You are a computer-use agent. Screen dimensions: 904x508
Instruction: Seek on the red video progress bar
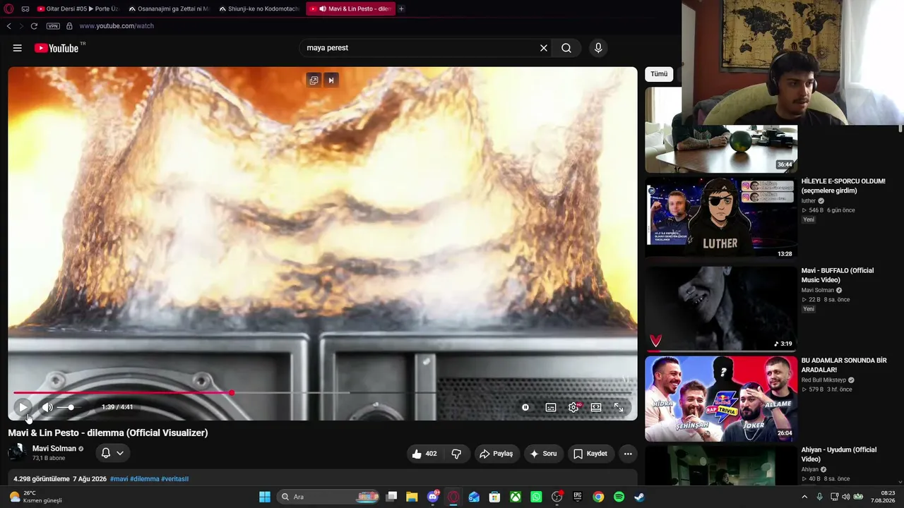322,392
